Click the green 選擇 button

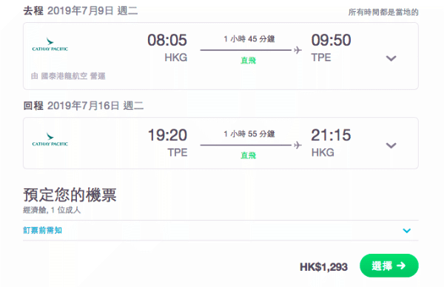pos(389,266)
